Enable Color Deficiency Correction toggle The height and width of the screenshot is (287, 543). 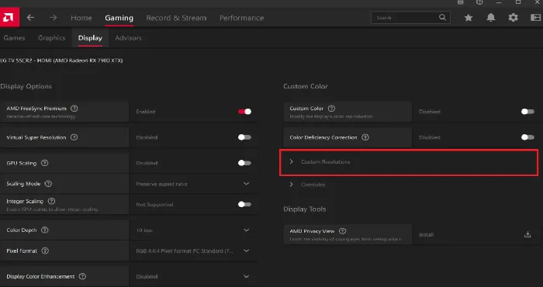click(527, 137)
